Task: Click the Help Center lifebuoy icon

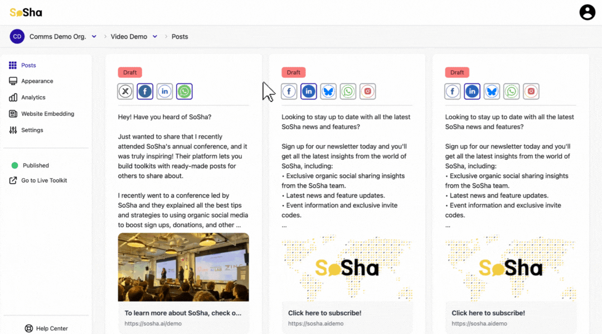Action: click(29, 328)
